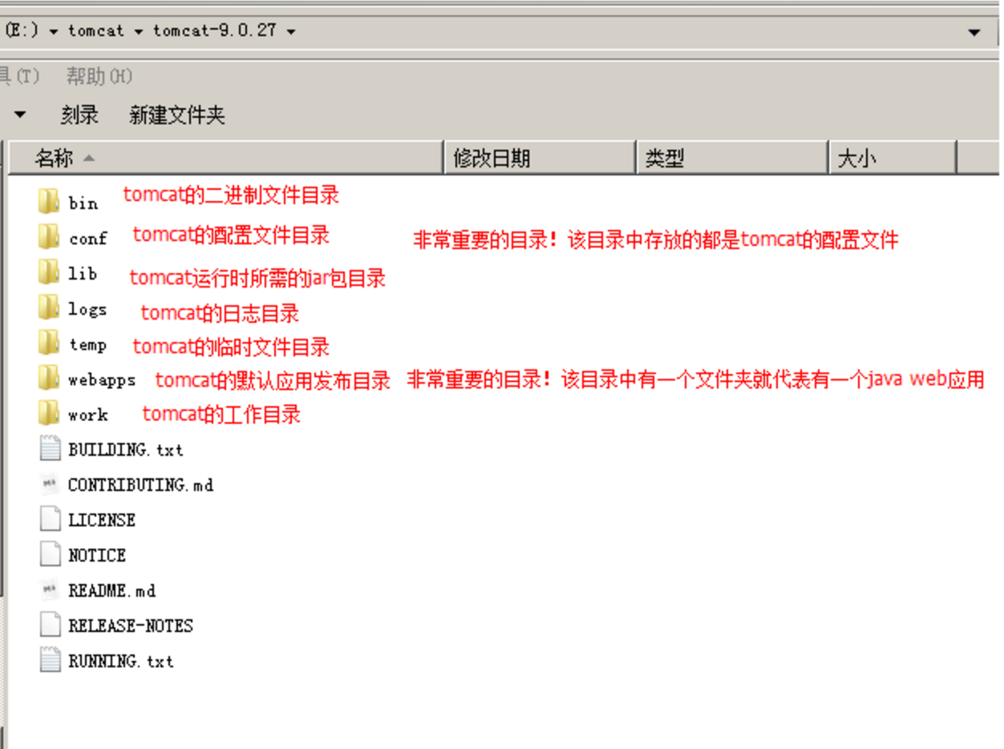1004x749 pixels.
Task: Select the lib folder icon
Action: pos(49,272)
